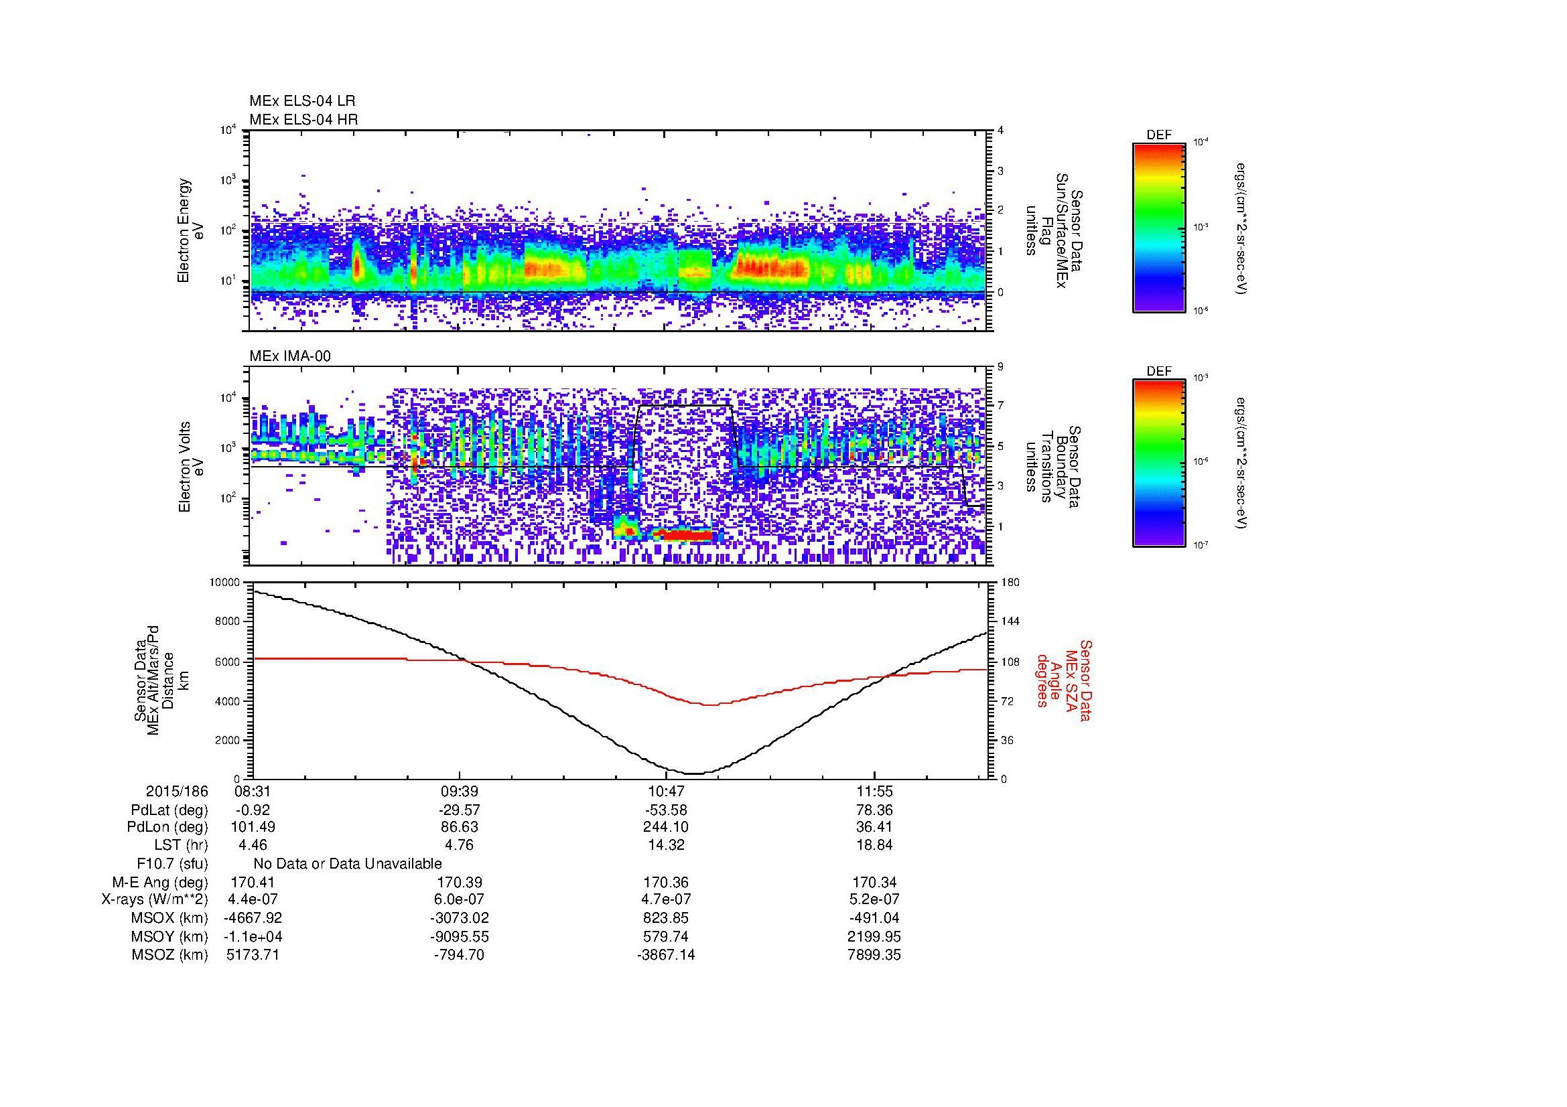Click the 'Electron Volts eV' axis label
The width and height of the screenshot is (1567, 1107).
(x=190, y=467)
